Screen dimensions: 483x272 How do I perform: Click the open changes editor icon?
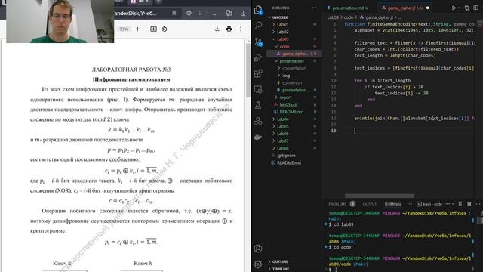point(467,8)
